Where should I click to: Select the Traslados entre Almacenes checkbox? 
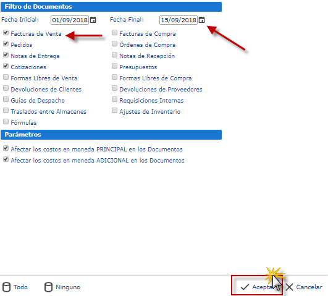coord(6,111)
